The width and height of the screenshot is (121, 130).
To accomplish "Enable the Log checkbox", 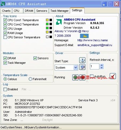I will click(5, 89).
